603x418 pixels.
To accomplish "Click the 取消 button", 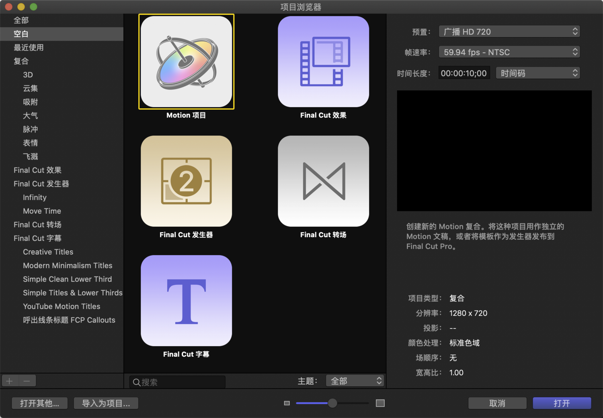I will pos(497,403).
